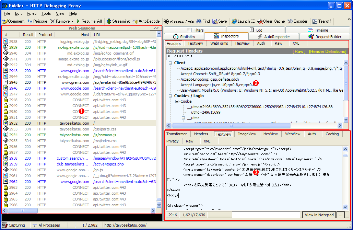Collapse the Cookies / Login tree node
The width and height of the screenshot is (353, 230).
pos(170,96)
